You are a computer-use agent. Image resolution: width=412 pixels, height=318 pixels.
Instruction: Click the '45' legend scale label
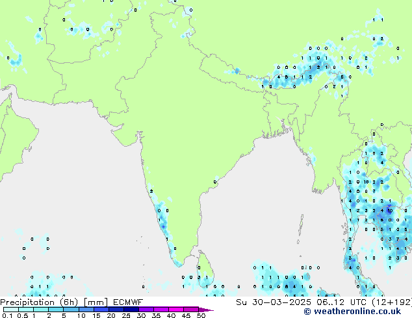tap(186, 315)
